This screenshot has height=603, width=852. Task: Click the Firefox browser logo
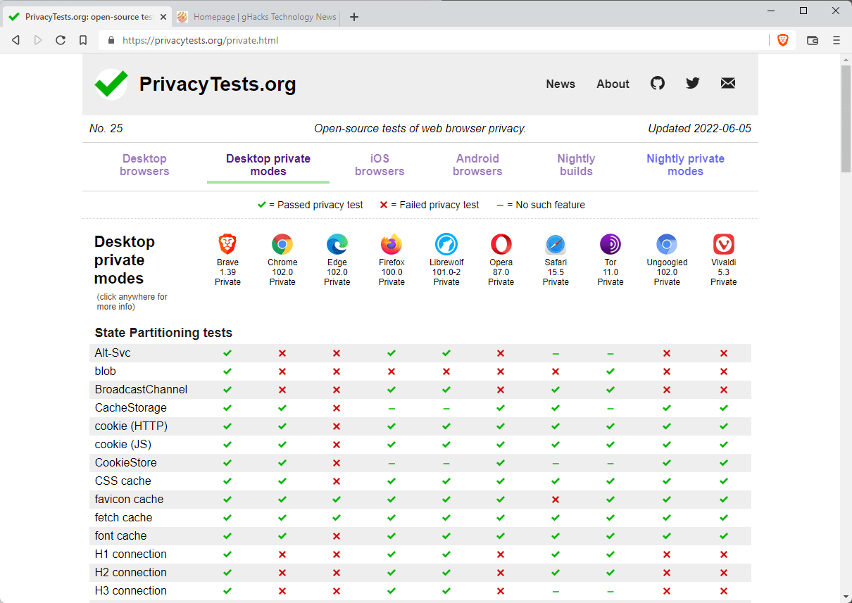click(x=391, y=244)
